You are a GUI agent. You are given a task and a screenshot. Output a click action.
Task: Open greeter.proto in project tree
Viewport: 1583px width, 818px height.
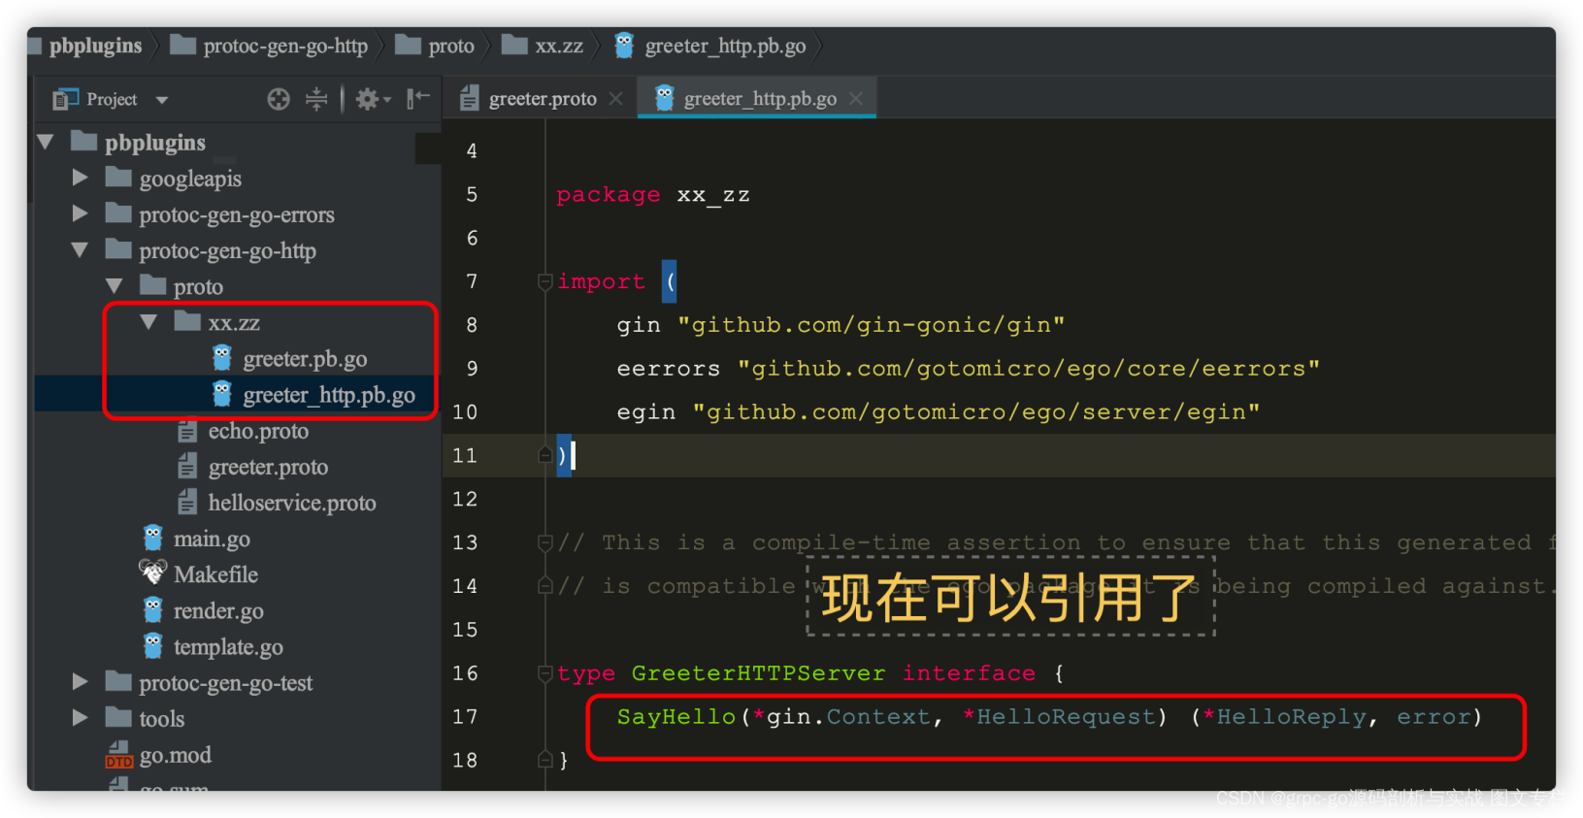click(x=268, y=467)
